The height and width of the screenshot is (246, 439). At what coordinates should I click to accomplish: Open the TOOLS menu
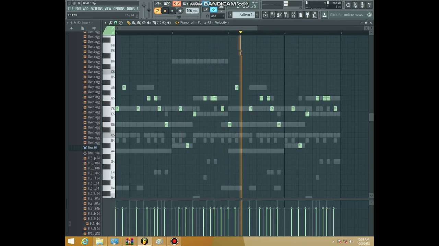131,9
